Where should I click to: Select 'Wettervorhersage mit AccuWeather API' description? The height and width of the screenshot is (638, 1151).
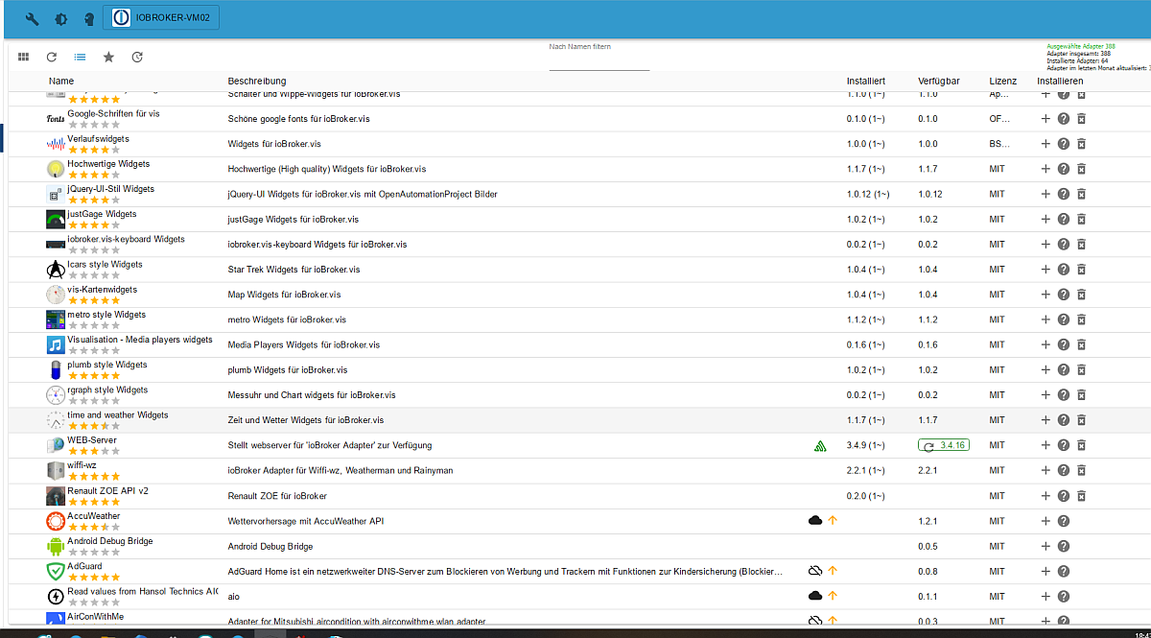pyautogui.click(x=305, y=521)
